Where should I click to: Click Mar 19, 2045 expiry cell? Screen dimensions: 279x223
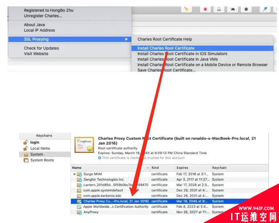click(192, 201)
